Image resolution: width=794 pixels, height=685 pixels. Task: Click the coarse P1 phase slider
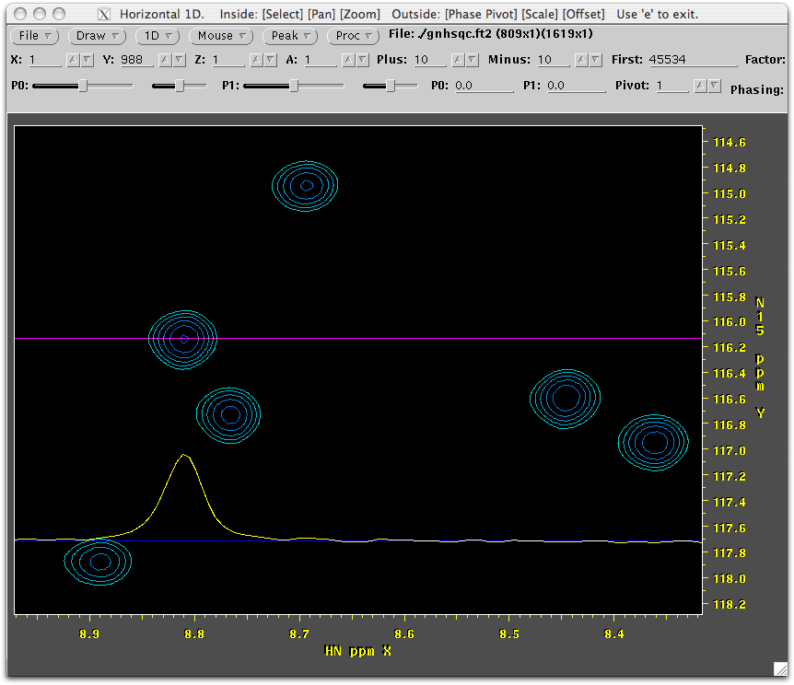[x=294, y=86]
